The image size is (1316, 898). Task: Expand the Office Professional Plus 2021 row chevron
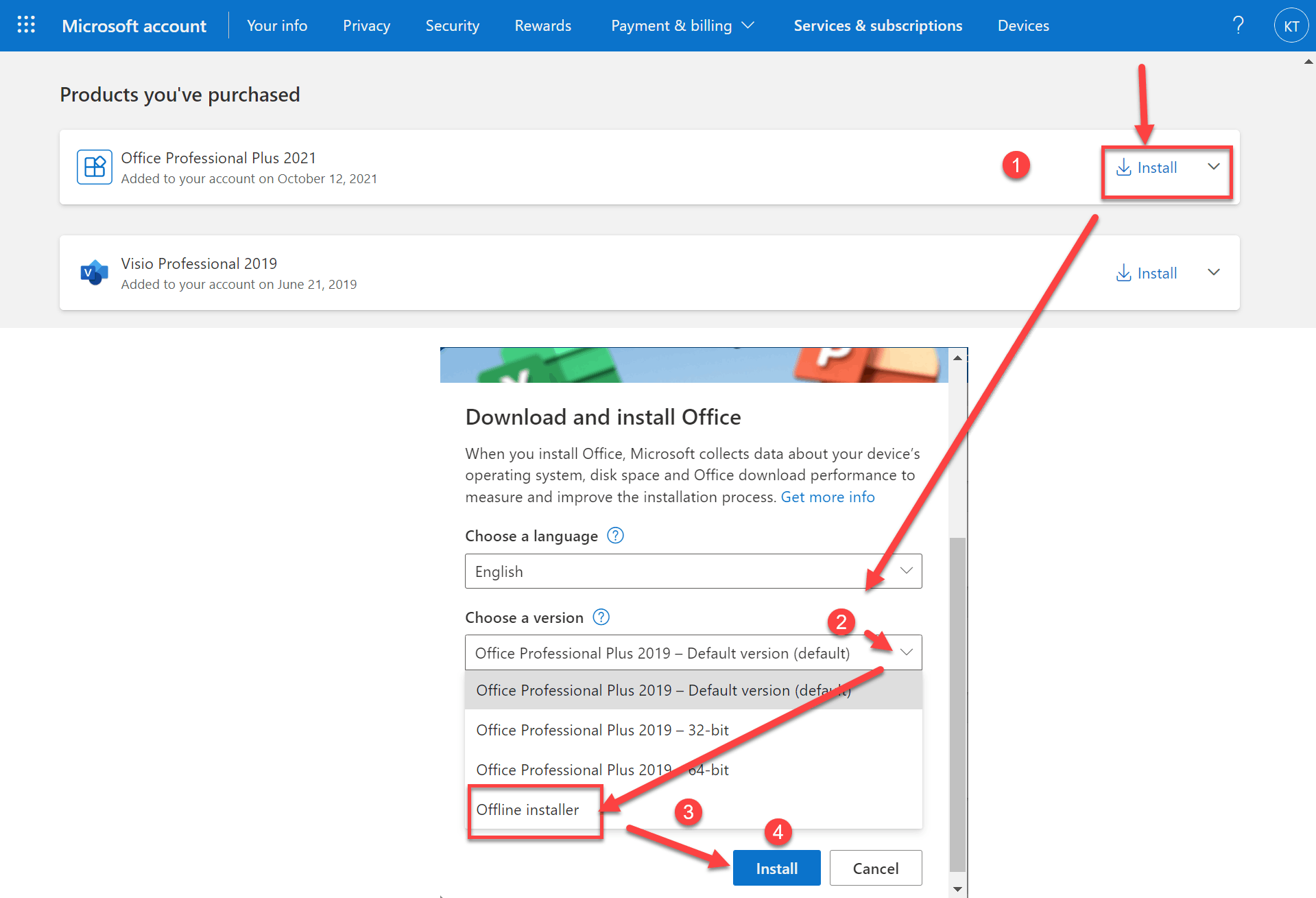1214,167
